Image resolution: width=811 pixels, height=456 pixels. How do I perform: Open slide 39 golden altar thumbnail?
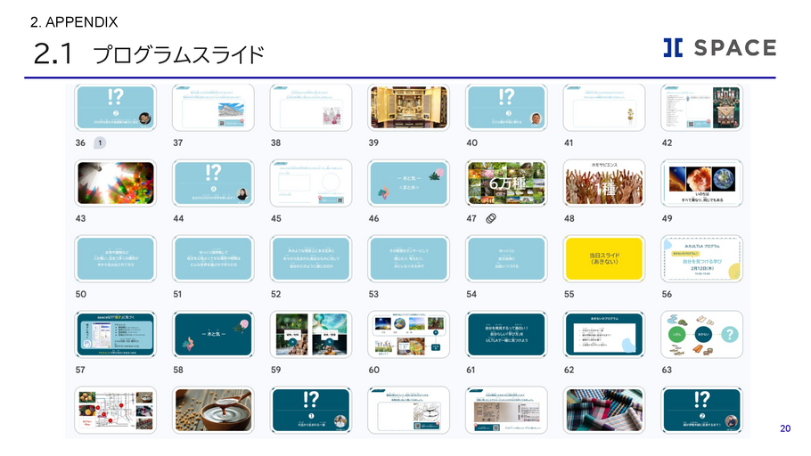[x=408, y=107]
